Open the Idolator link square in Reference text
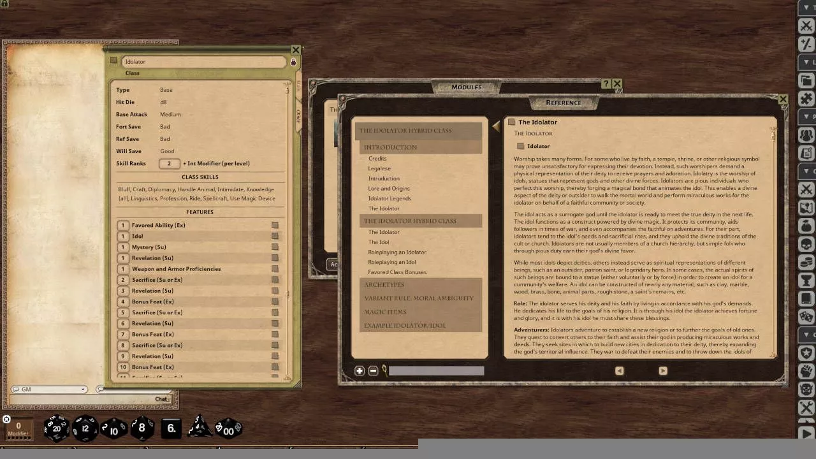 521,146
